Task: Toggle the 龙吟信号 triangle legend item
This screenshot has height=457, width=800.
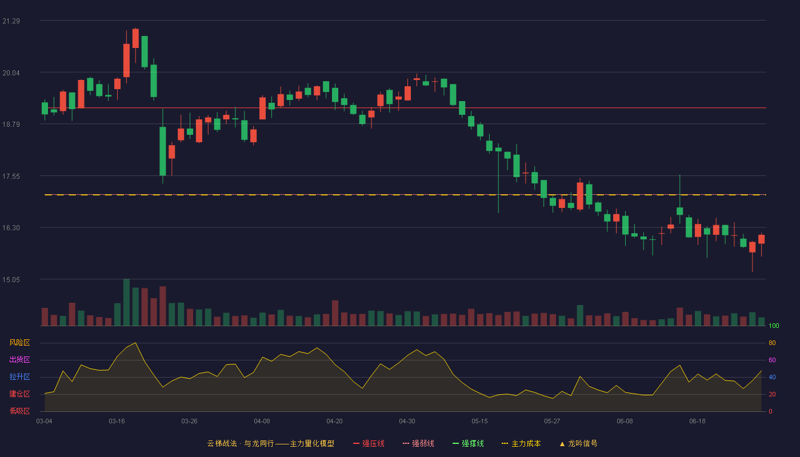Action: pyautogui.click(x=578, y=443)
